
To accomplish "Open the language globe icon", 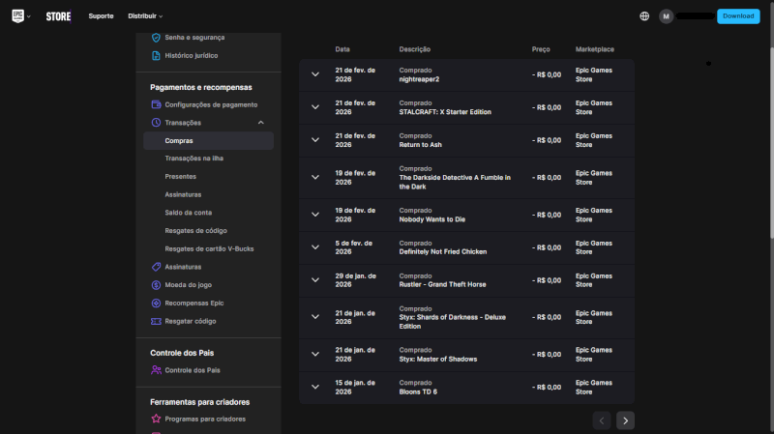I will click(644, 16).
